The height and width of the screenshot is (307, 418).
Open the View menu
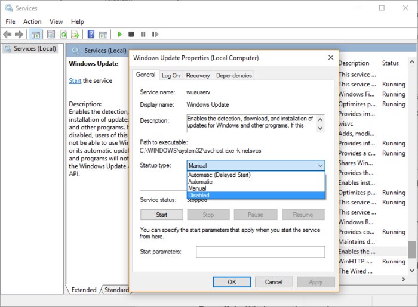coord(56,21)
